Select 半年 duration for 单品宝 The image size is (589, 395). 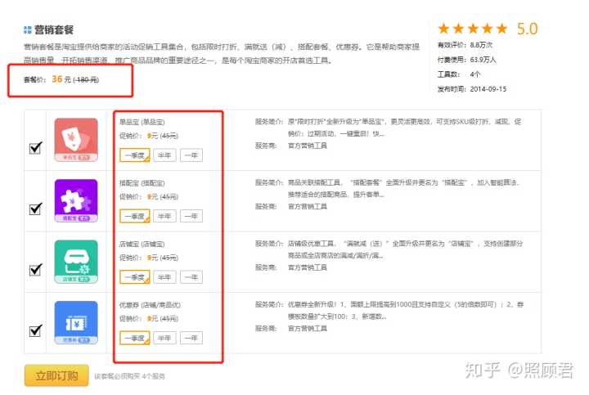[164, 155]
